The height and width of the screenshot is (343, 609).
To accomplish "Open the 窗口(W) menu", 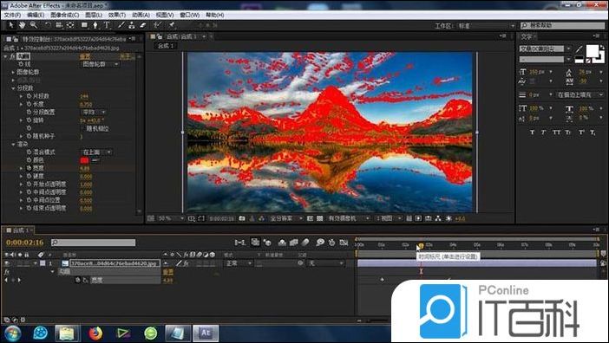I will 189,15.
